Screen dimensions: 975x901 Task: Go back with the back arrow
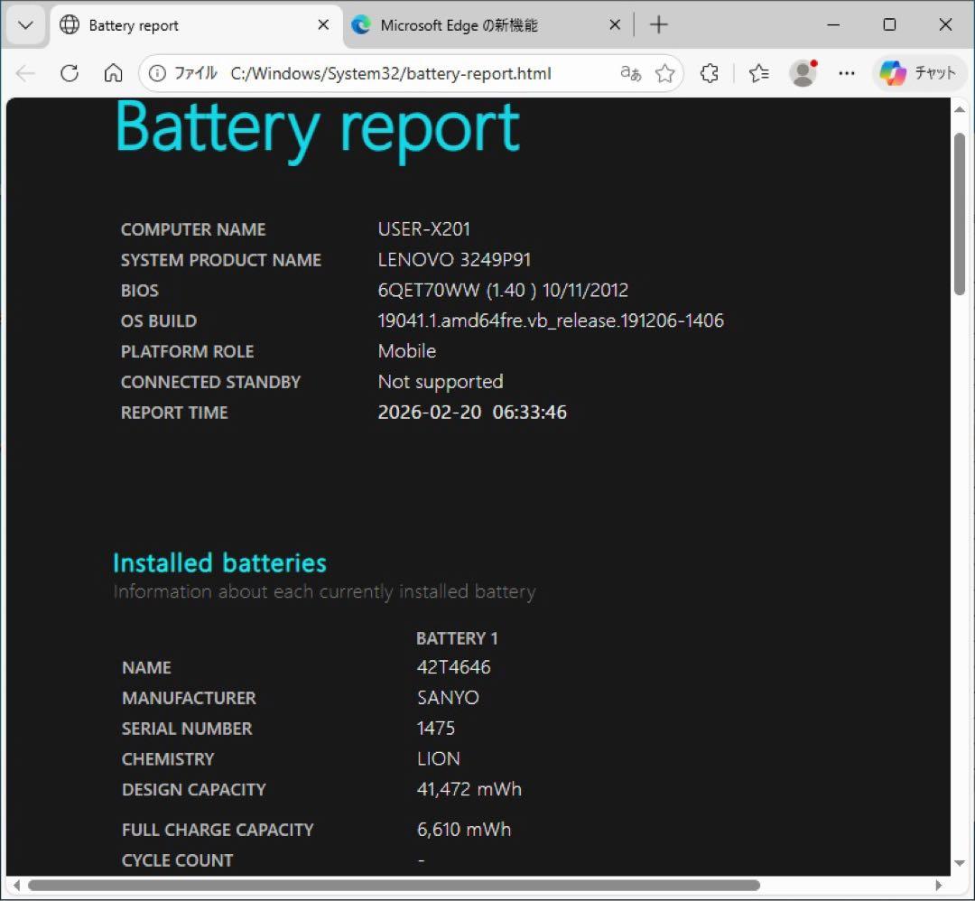coord(25,73)
